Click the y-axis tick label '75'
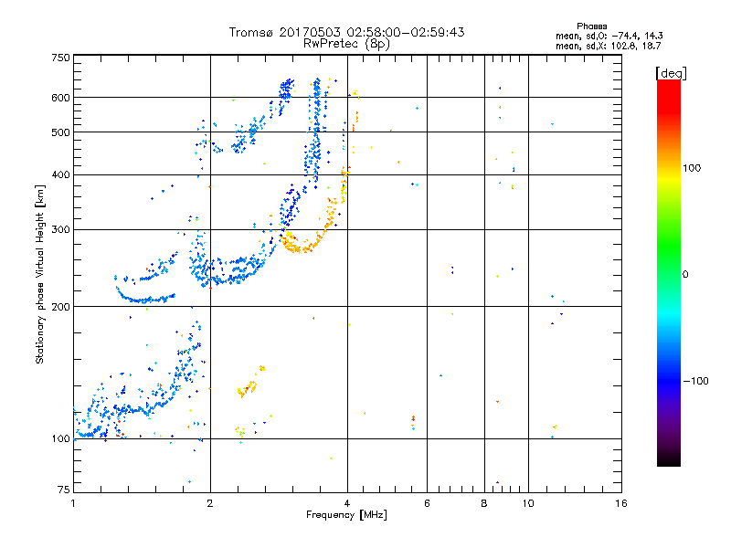 (64, 490)
